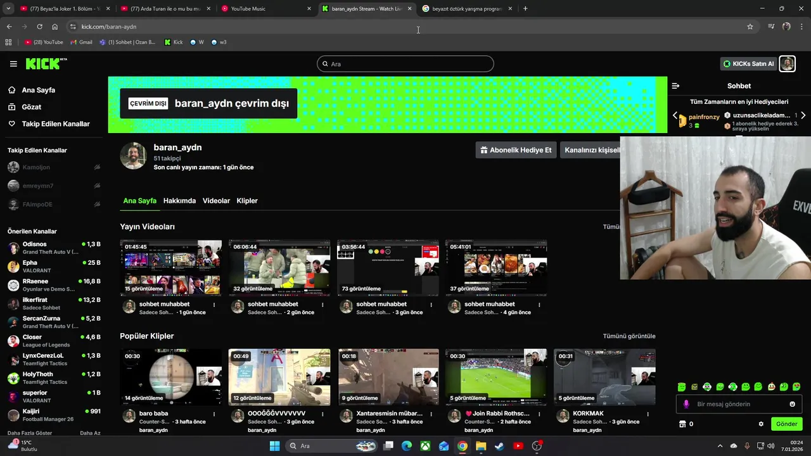Open the Closer recommended channel
This screenshot has height=456, width=811.
pyautogui.click(x=54, y=341)
